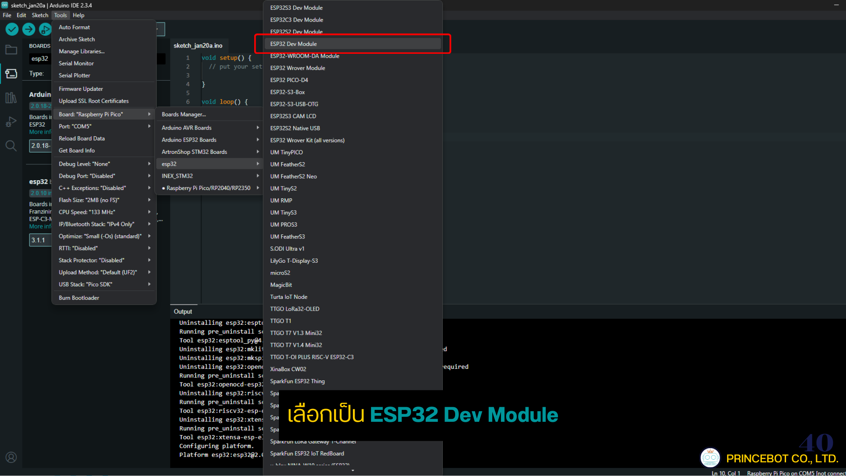Viewport: 846px width, 476px height.
Task: Click the Verify (checkmark) toolbar icon
Action: (x=11, y=29)
